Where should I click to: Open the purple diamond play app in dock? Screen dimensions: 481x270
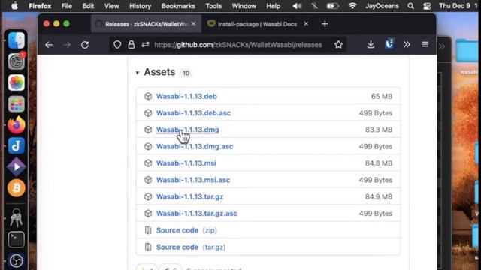tap(17, 166)
